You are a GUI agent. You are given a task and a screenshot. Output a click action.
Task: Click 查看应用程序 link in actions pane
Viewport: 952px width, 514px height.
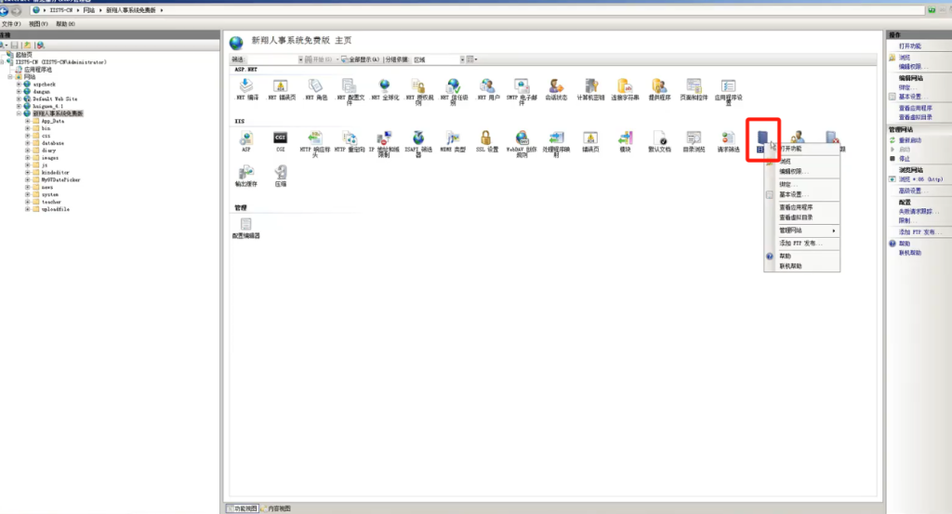916,108
